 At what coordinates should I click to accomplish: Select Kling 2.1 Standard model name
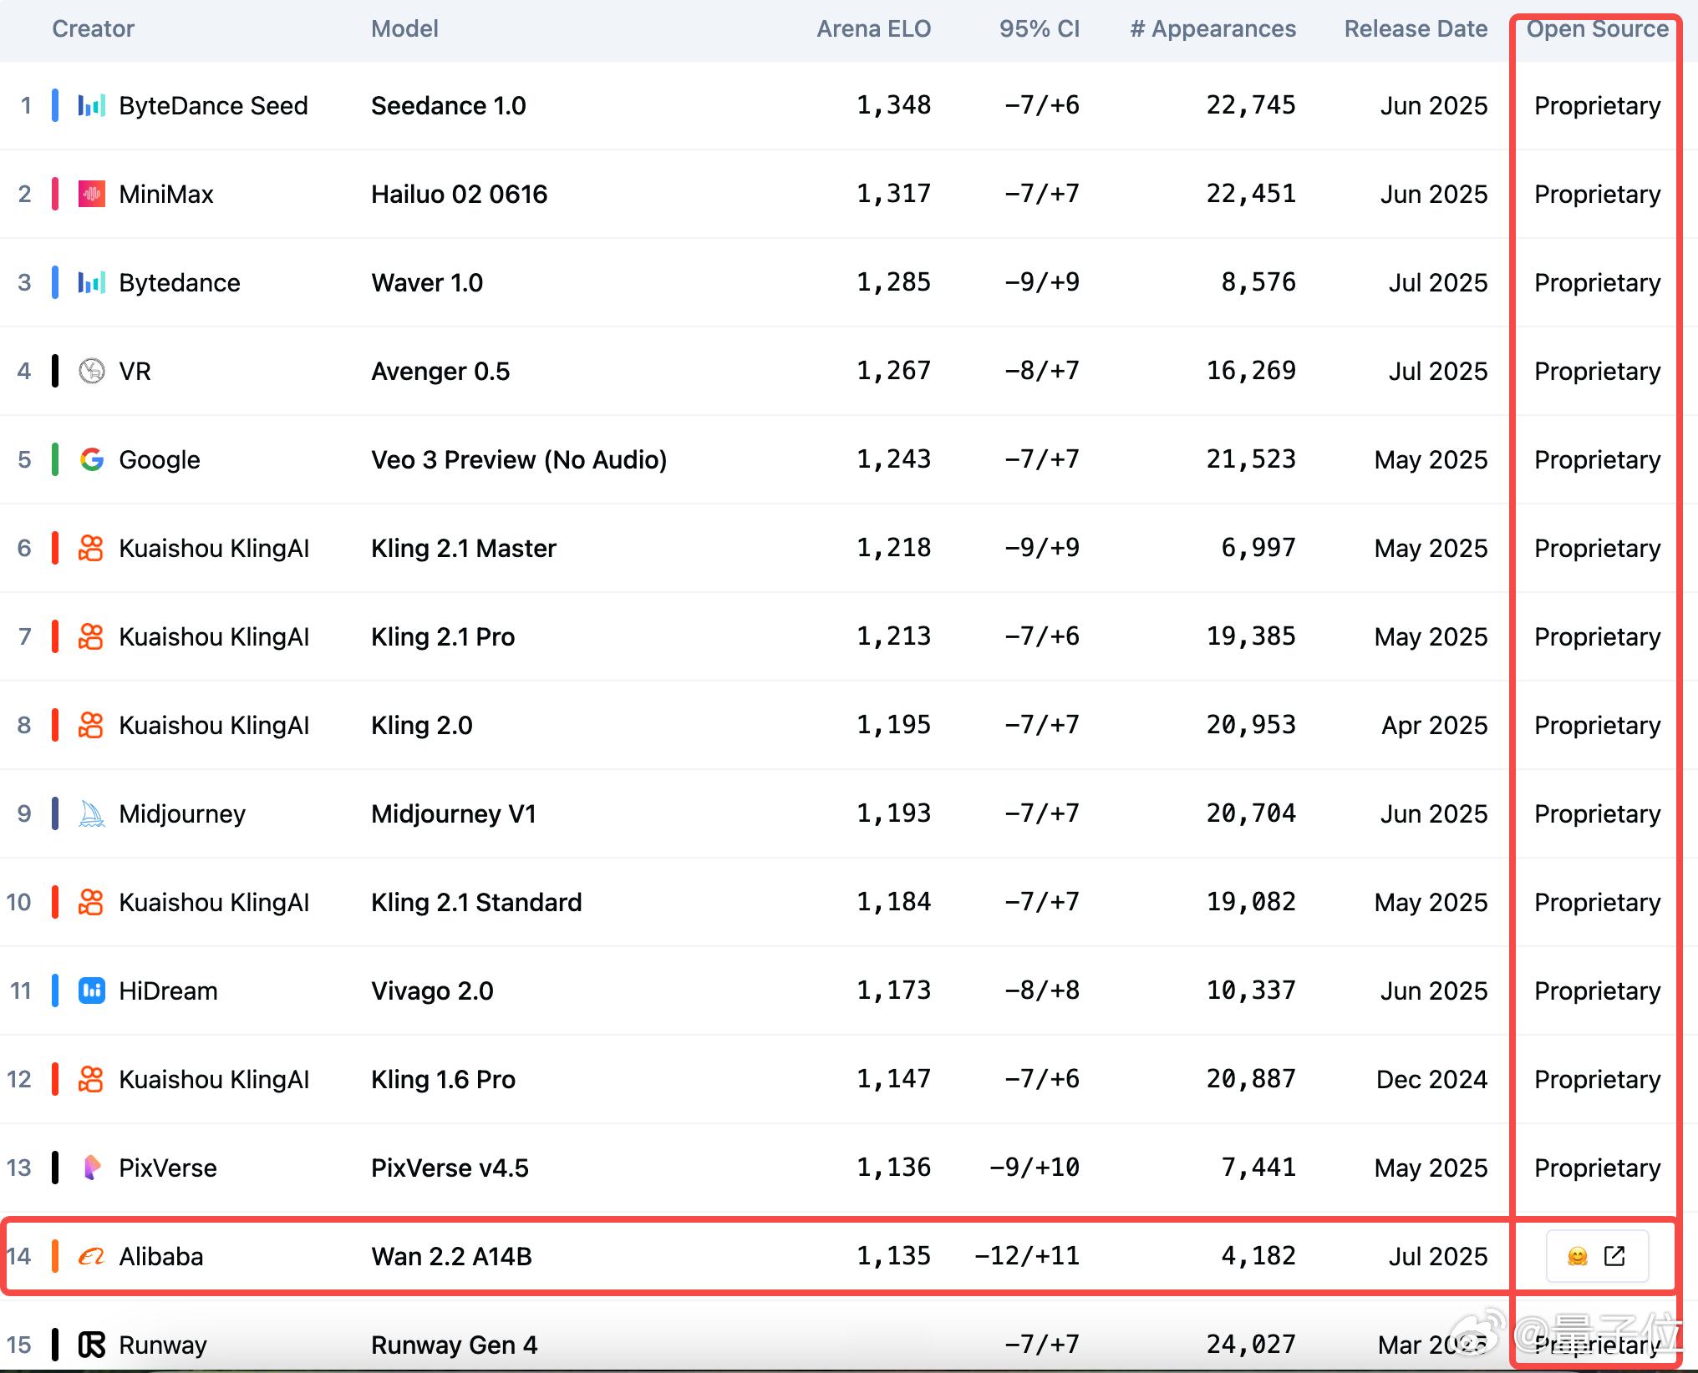[476, 903]
